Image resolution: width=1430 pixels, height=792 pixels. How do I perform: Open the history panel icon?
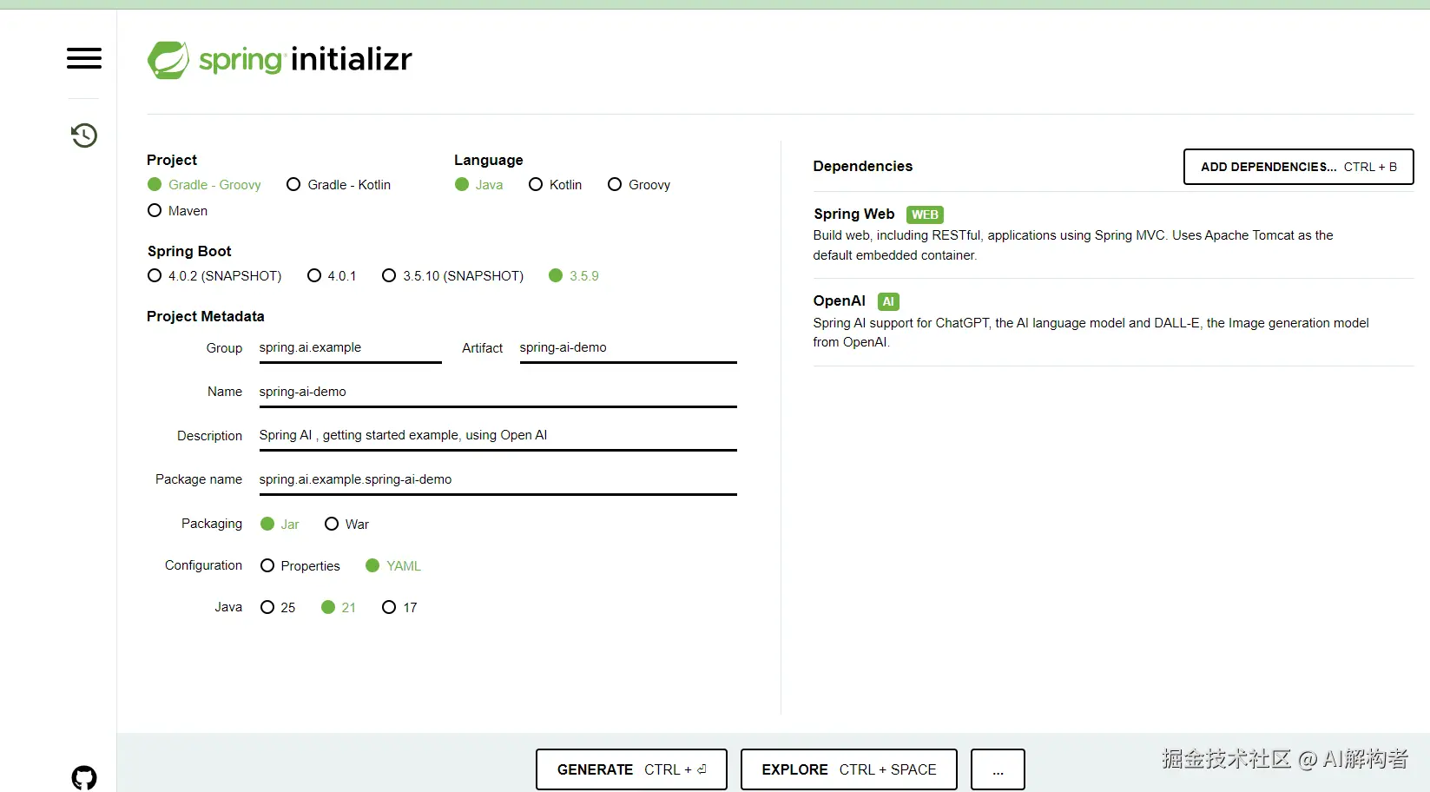point(84,135)
